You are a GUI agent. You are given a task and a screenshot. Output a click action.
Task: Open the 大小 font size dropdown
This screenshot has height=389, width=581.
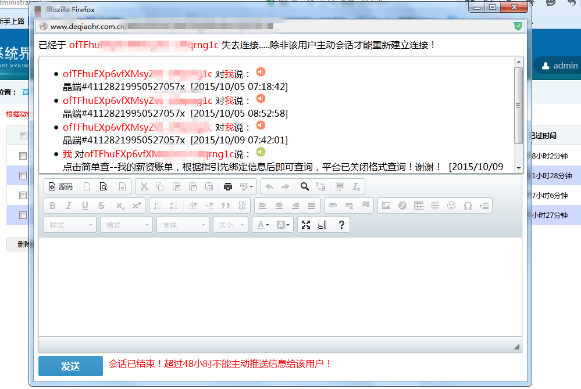tap(231, 225)
